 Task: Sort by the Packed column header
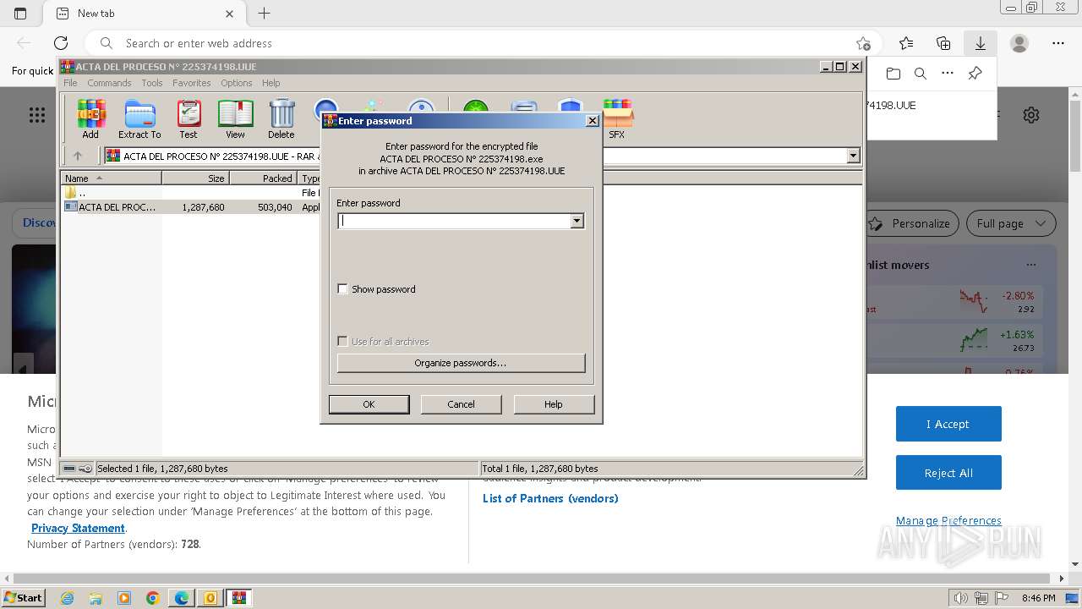click(x=264, y=178)
